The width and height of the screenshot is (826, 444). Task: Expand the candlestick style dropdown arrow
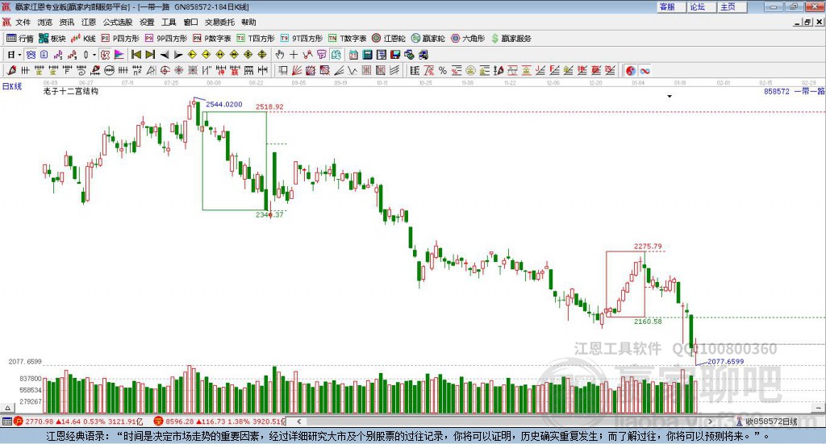click(x=94, y=55)
